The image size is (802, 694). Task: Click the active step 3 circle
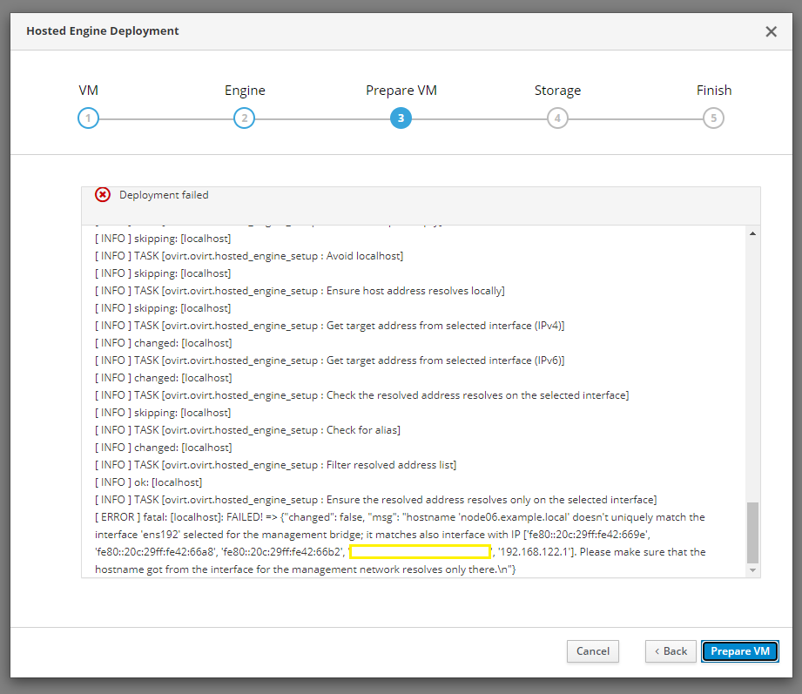(401, 118)
